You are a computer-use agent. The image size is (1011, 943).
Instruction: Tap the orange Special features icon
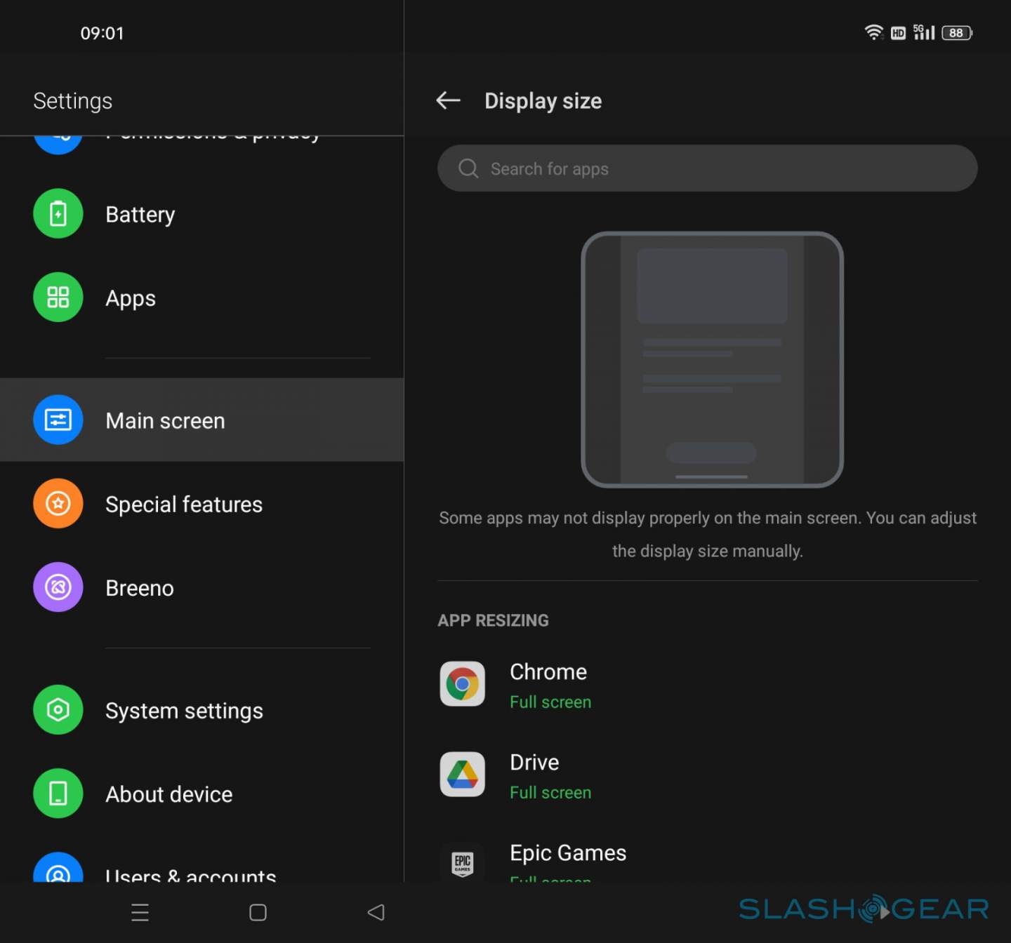click(58, 504)
